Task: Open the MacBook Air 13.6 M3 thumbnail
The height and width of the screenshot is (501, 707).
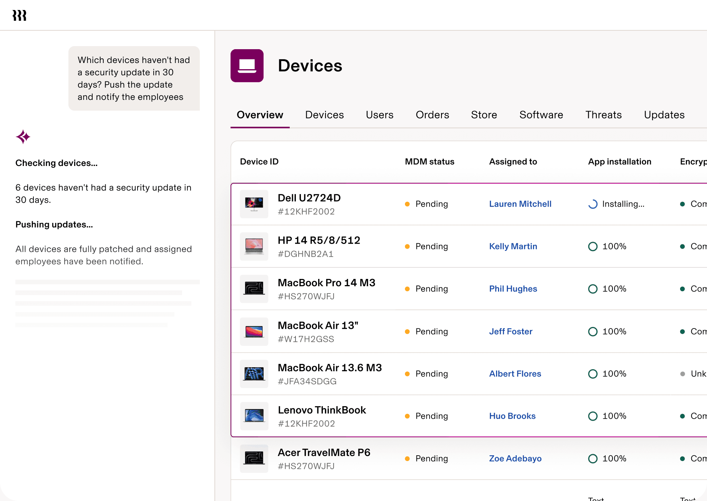Action: pyautogui.click(x=254, y=374)
